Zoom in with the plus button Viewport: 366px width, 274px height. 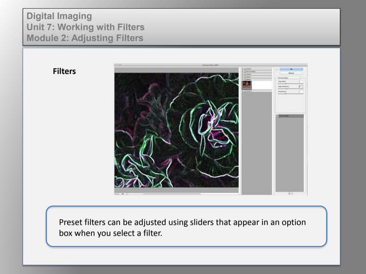click(x=120, y=193)
